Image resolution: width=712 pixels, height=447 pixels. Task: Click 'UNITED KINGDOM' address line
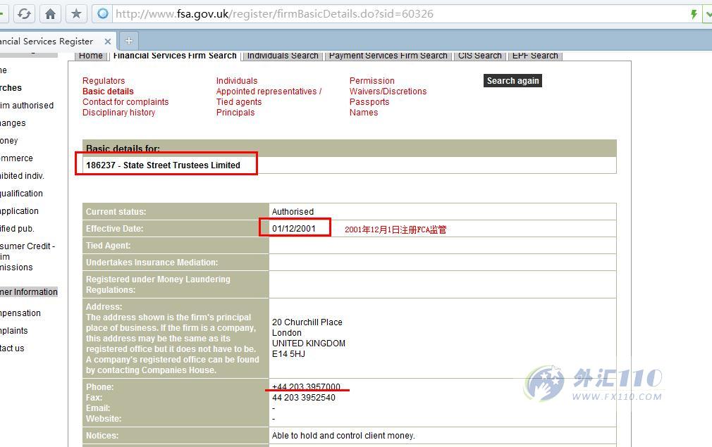click(308, 344)
